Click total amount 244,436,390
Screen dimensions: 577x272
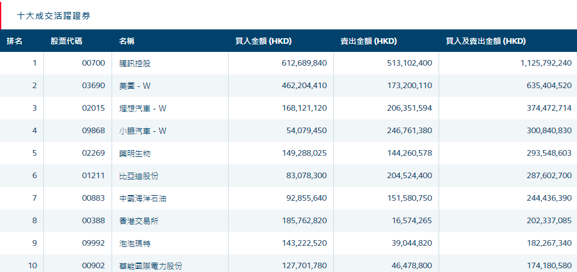coord(549,198)
